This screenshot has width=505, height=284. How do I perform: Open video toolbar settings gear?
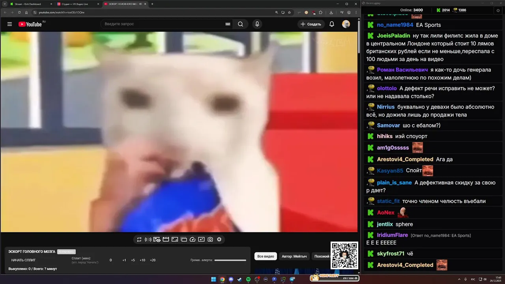(219, 239)
